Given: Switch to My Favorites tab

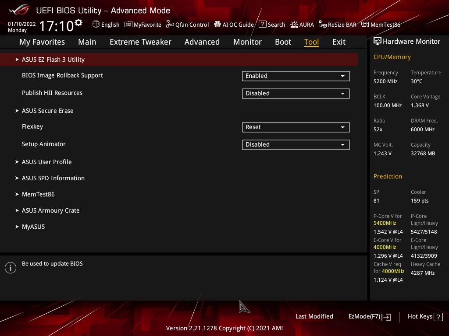Looking at the screenshot, I should pos(42,42).
